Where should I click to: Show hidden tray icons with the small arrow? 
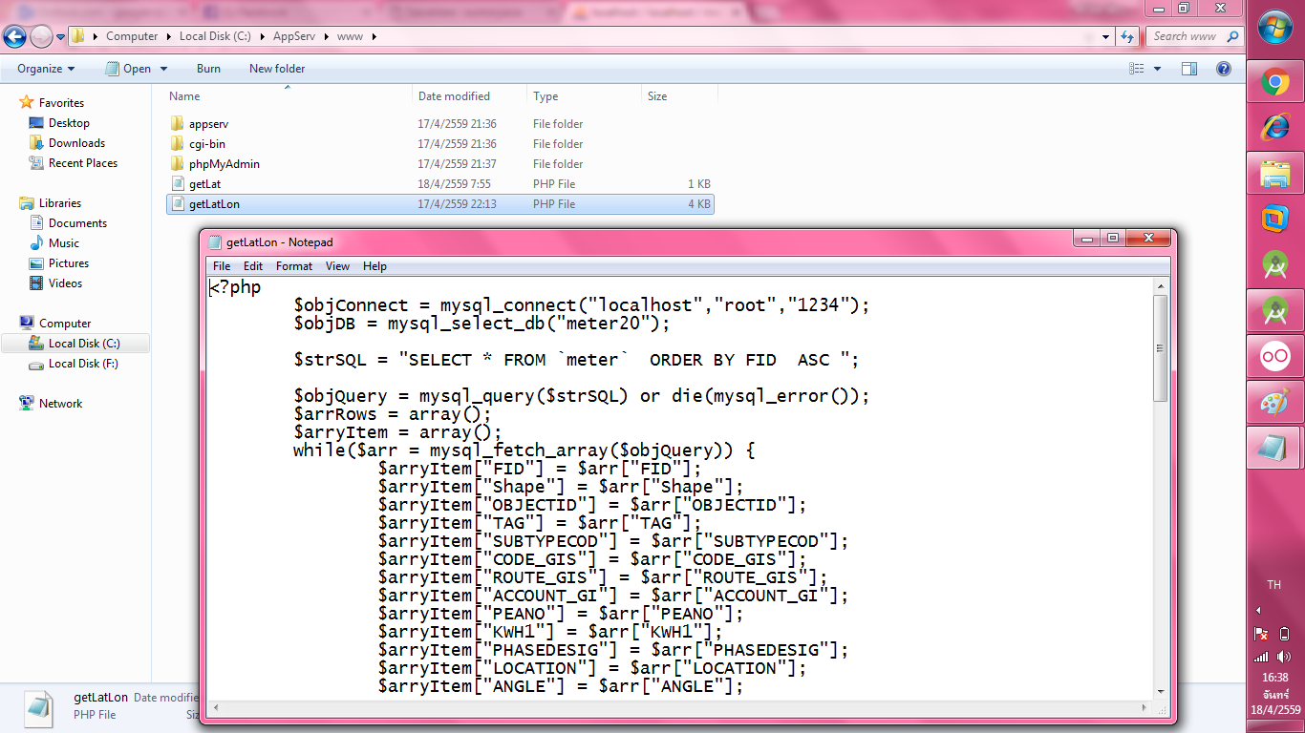(x=1258, y=610)
